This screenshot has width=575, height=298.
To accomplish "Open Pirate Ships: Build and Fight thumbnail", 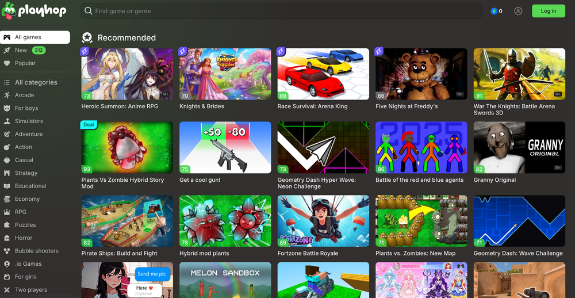I will [x=127, y=220].
